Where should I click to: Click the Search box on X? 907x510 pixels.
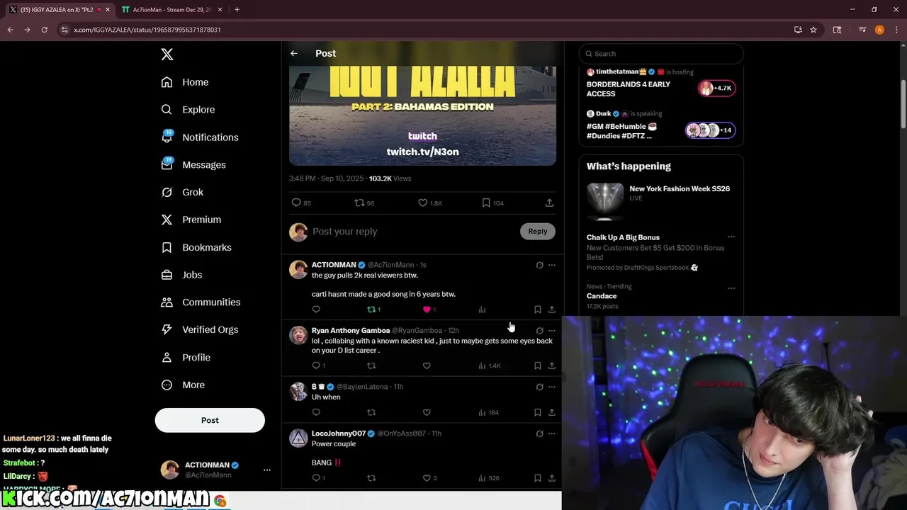click(661, 54)
